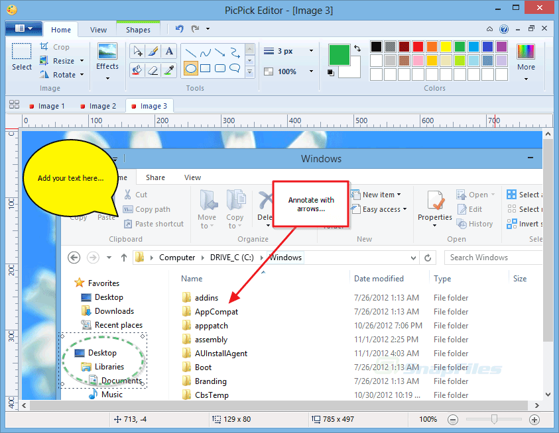Expand the full shapes gallery
Image resolution: width=559 pixels, height=433 pixels.
click(x=250, y=72)
